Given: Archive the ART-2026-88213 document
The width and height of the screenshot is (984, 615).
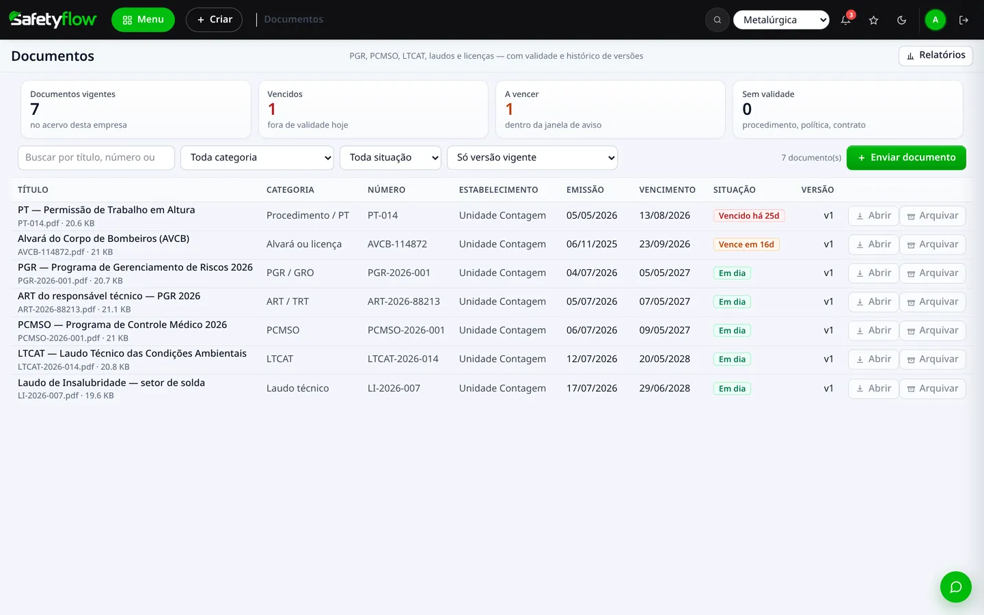Looking at the screenshot, I should 933,302.
